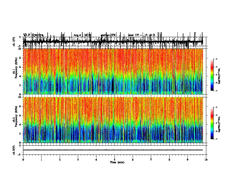Screen dimensions: 232x179
Task: Click the "-4" tick on ch.2 colorbar
Action: pyautogui.click(x=216, y=115)
